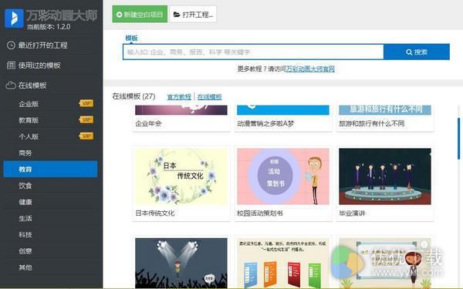Create a new blank project (新建空白项目)
Screen dimensions: 463x289
coord(140,14)
